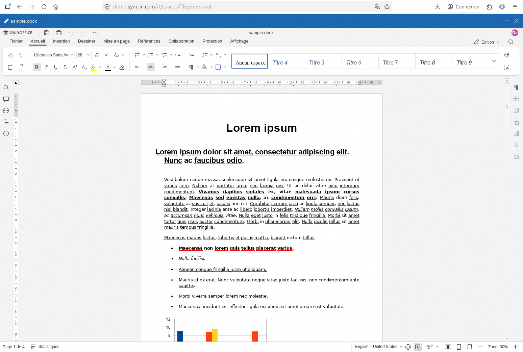Redo the last action
523x352 pixels.
tap(83, 33)
